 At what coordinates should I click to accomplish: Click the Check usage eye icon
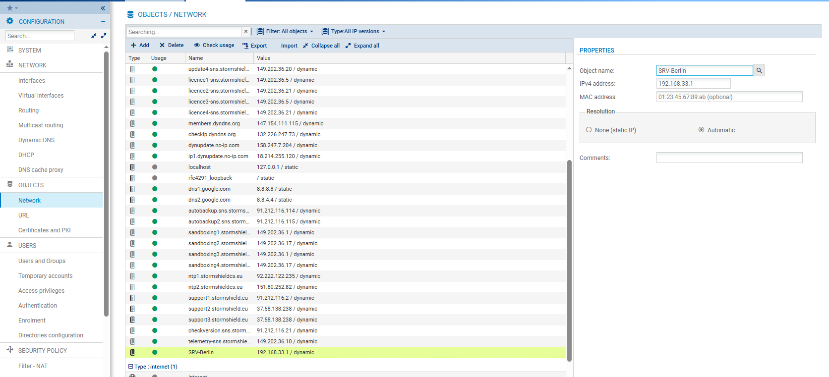coord(197,45)
